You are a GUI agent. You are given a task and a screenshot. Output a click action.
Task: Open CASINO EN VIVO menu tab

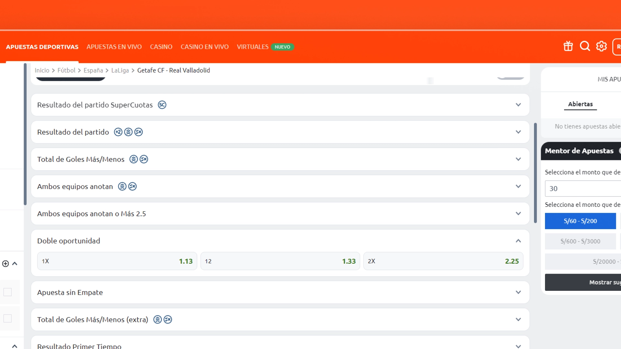click(x=204, y=47)
